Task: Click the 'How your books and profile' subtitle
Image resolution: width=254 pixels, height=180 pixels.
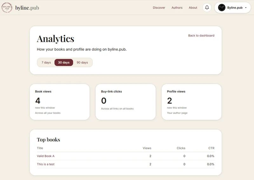Action: (82, 49)
